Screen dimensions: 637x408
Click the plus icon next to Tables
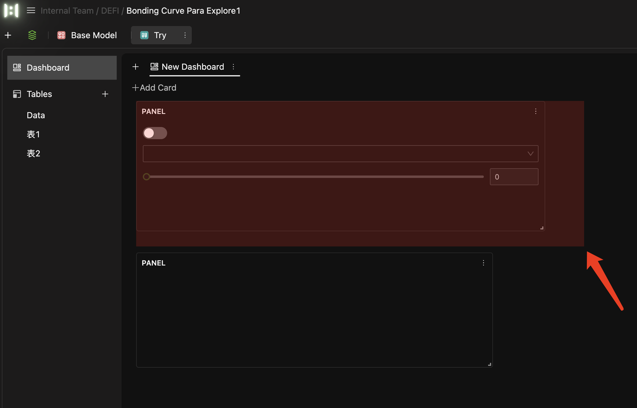pos(105,94)
